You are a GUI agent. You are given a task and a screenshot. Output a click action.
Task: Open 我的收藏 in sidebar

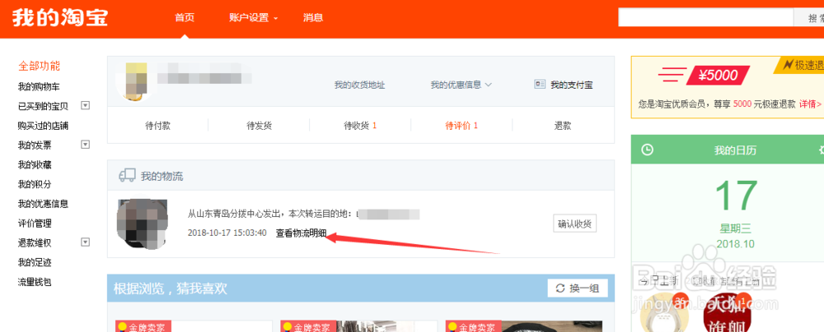[35, 164]
